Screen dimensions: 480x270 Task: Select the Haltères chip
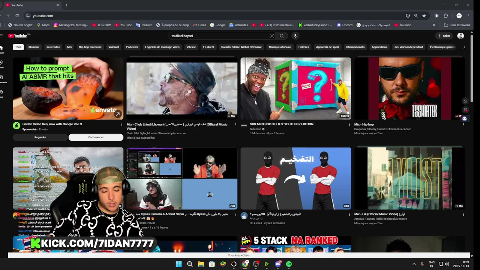click(303, 47)
